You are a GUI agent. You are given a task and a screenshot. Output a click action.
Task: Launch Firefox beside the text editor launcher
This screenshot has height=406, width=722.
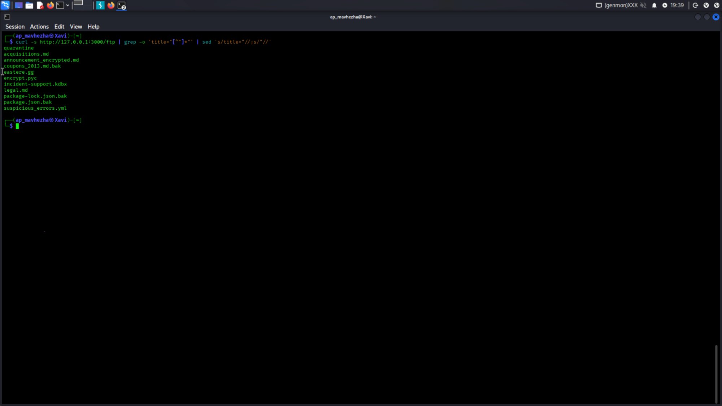50,5
